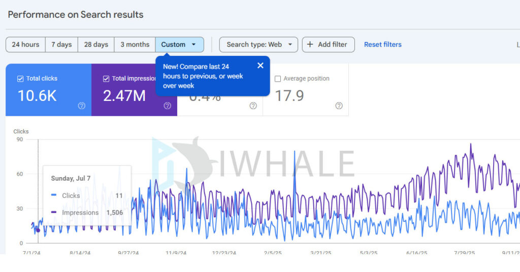Click the Jul 7 data point on chart
This screenshot has width=520, height=272.
pos(38,230)
